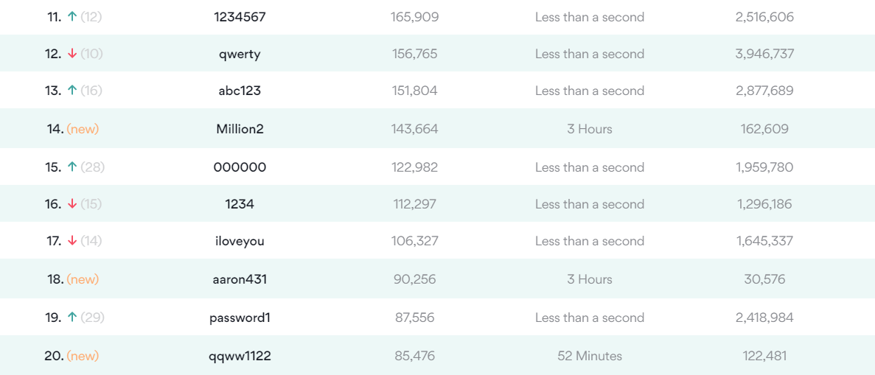
Task: Click the (new) label on rank 18
Action: point(83,279)
